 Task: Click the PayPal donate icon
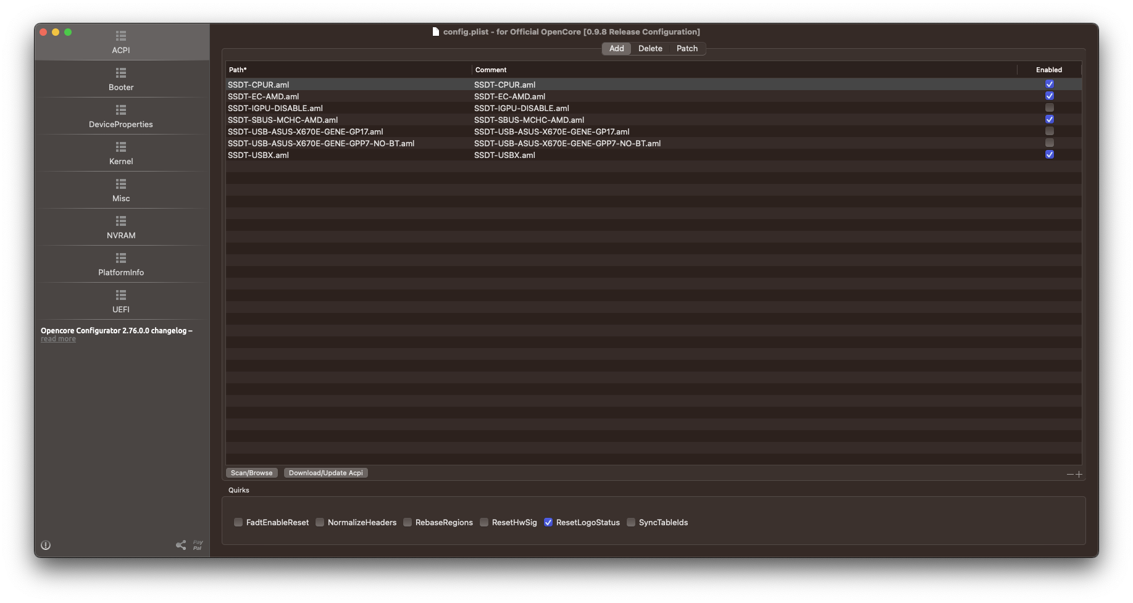[x=198, y=545]
